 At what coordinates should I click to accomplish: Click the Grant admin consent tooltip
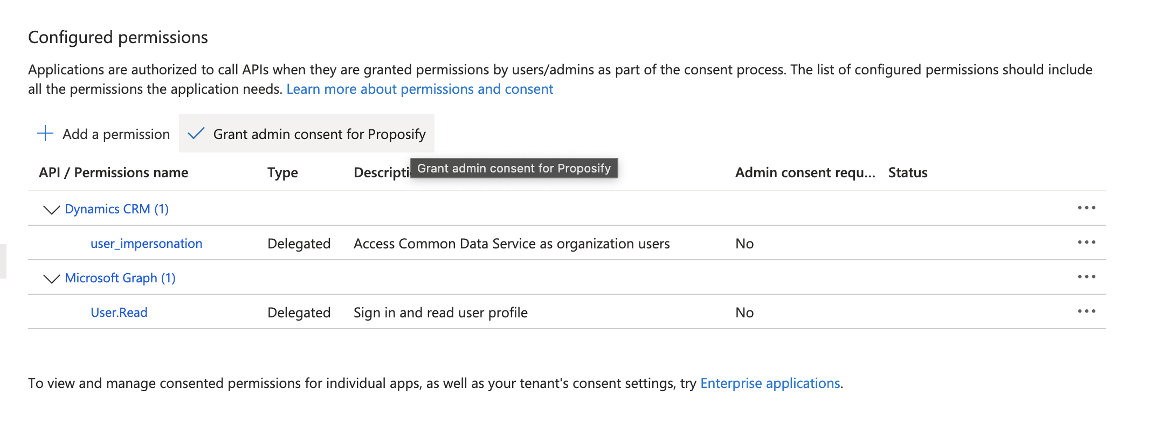pyautogui.click(x=514, y=168)
